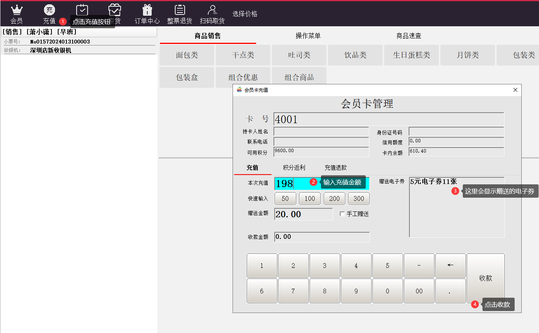Click 选择价格 in the top toolbar
The image size is (539, 333).
(x=245, y=14)
